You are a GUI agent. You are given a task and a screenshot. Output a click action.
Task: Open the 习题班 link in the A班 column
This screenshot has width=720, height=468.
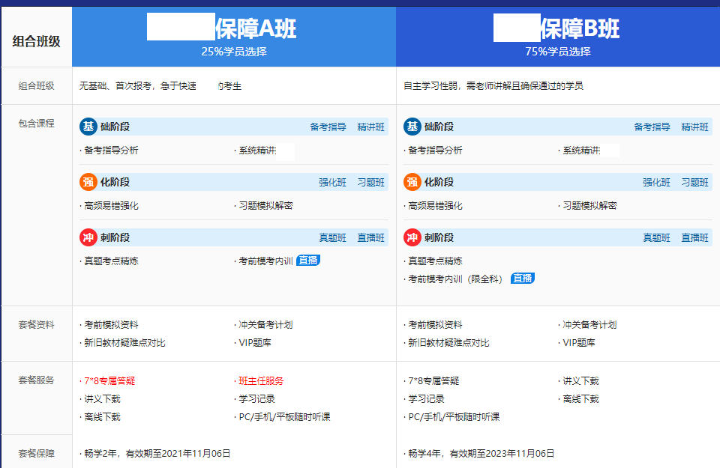coord(371,183)
